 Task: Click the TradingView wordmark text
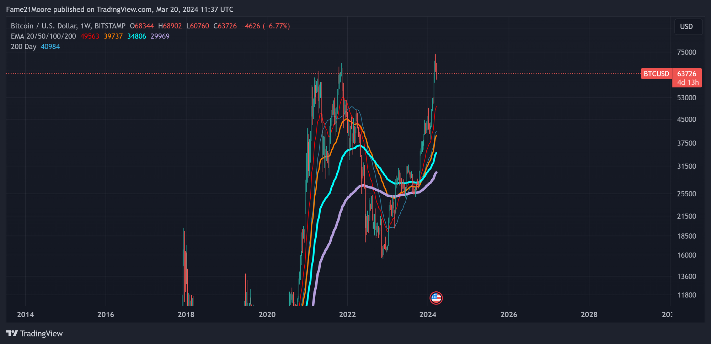coord(41,333)
